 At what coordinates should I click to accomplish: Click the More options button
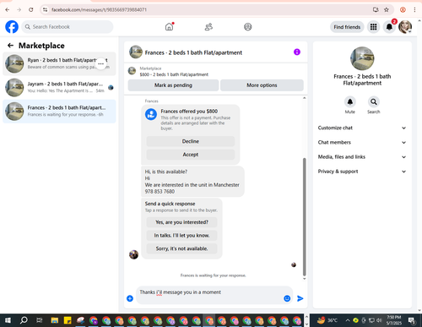pos(262,85)
